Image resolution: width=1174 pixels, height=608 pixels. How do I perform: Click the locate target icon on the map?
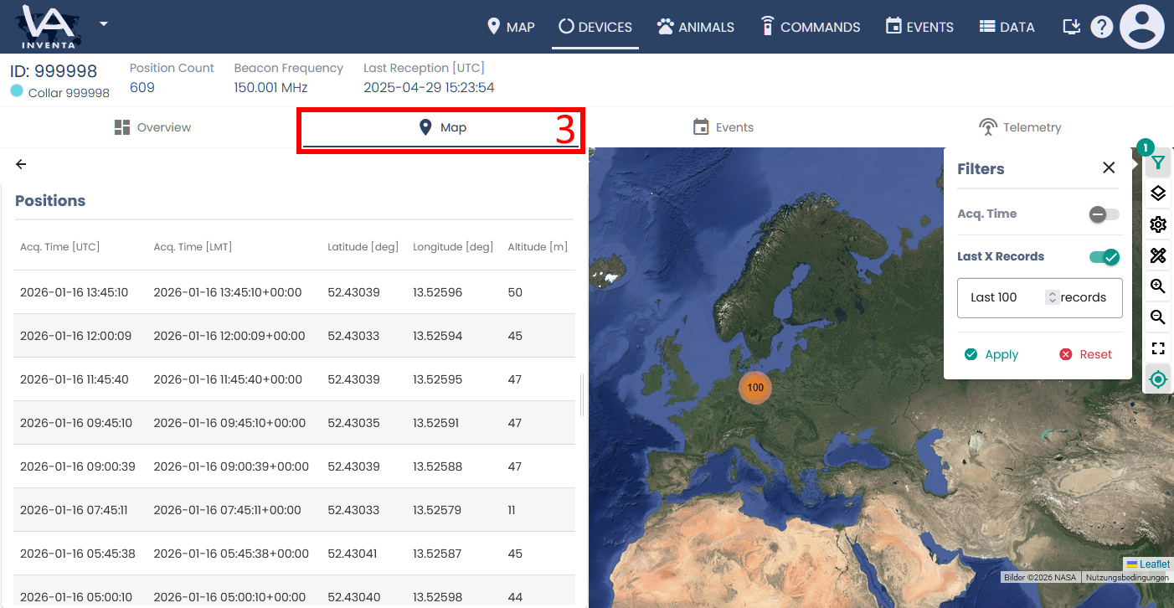point(1158,379)
